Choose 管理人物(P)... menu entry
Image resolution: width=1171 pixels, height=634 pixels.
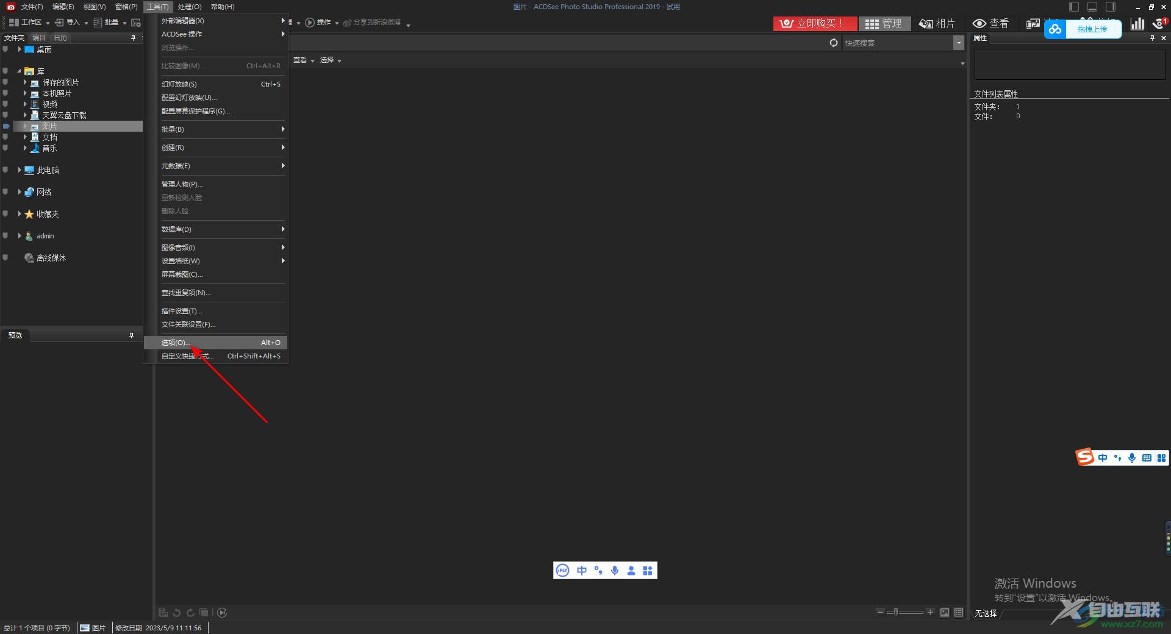215,184
